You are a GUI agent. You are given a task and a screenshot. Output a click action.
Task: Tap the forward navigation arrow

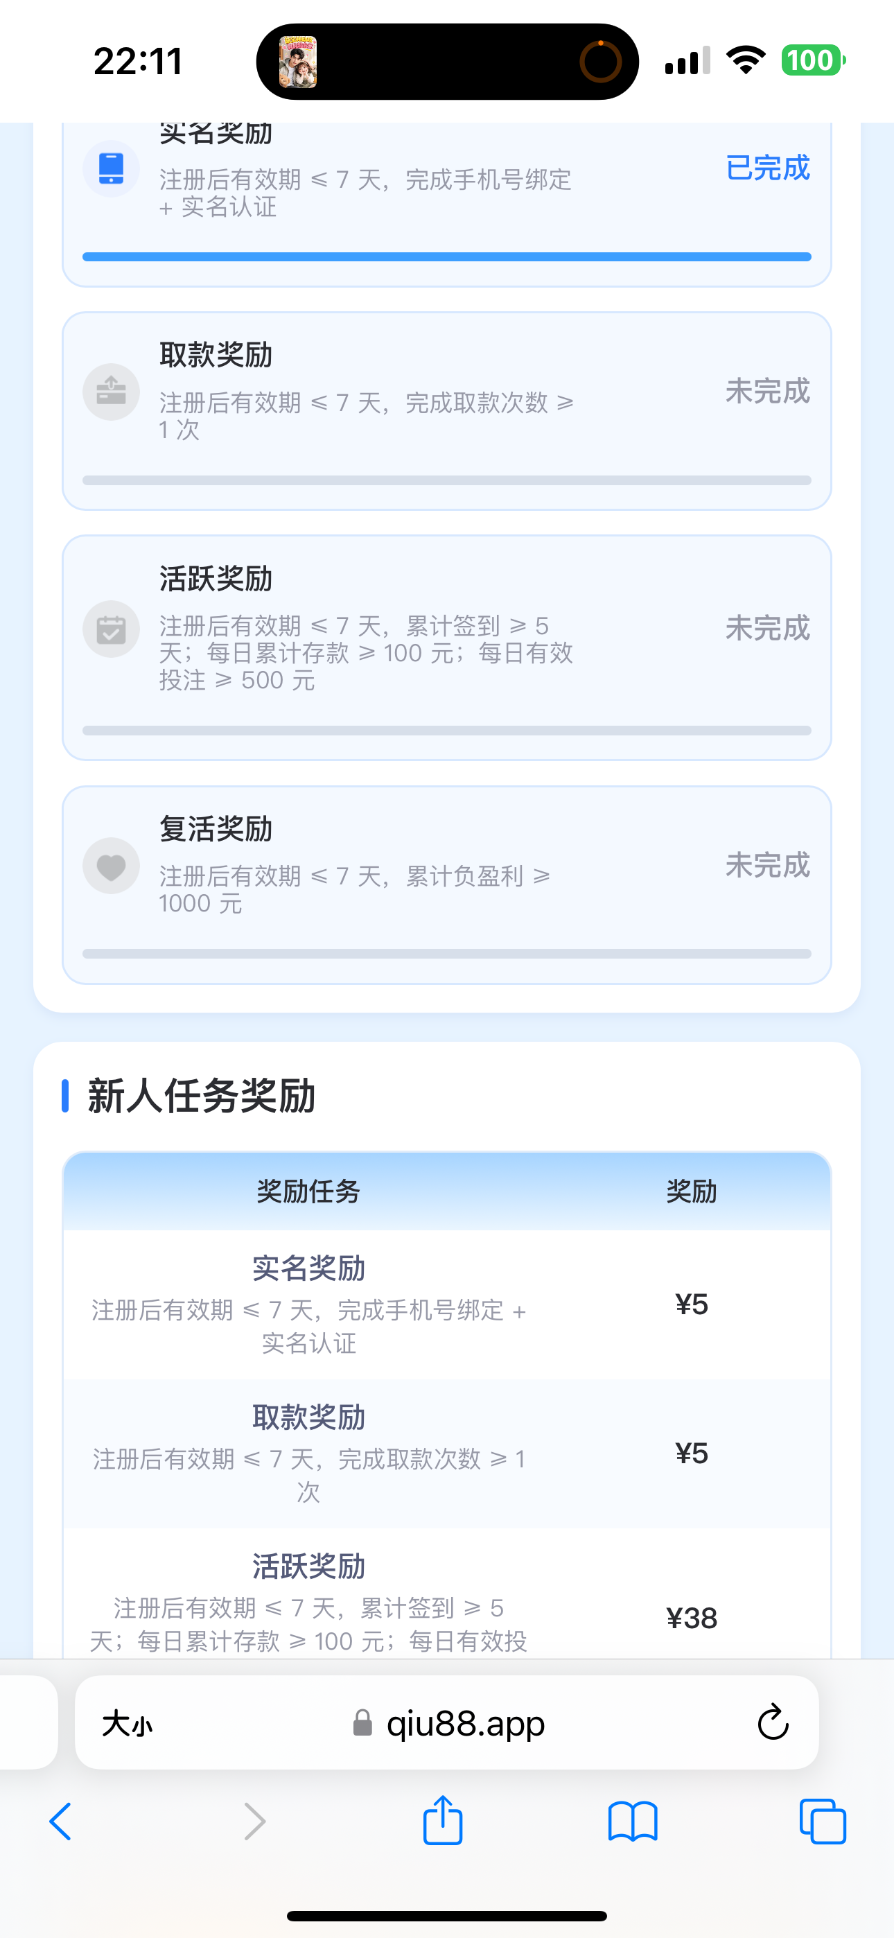pyautogui.click(x=255, y=1822)
